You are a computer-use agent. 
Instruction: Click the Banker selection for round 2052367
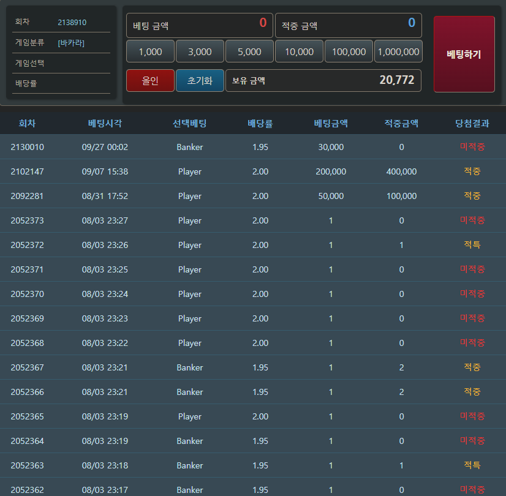click(190, 367)
